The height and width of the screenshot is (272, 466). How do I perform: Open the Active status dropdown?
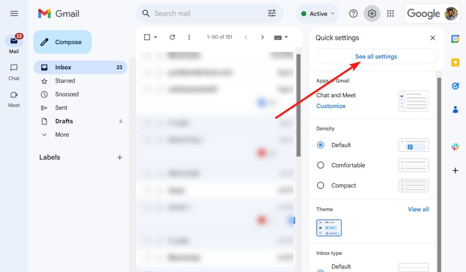tap(317, 13)
